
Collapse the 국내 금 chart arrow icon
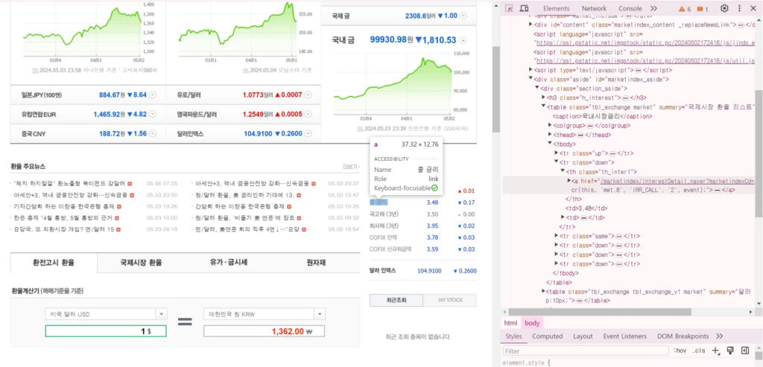pos(463,40)
